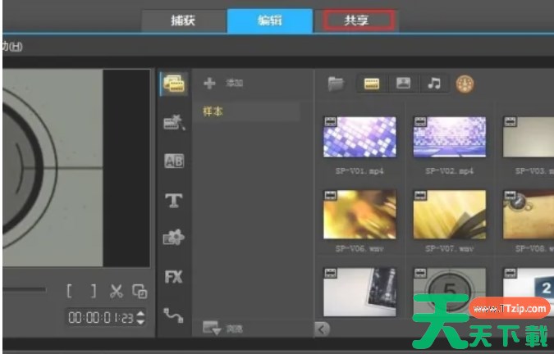Viewport: 554px width, 354px height.
Task: Open the Graphics panel icon
Action: tap(174, 237)
